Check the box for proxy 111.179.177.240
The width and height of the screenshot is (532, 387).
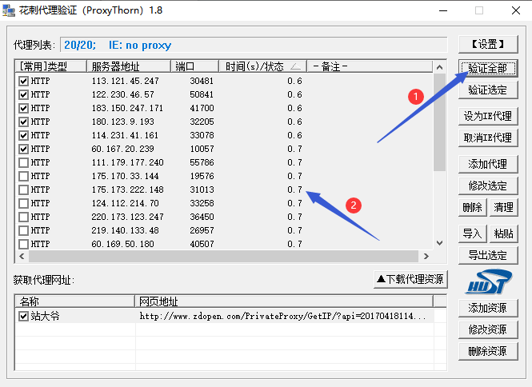(x=23, y=162)
